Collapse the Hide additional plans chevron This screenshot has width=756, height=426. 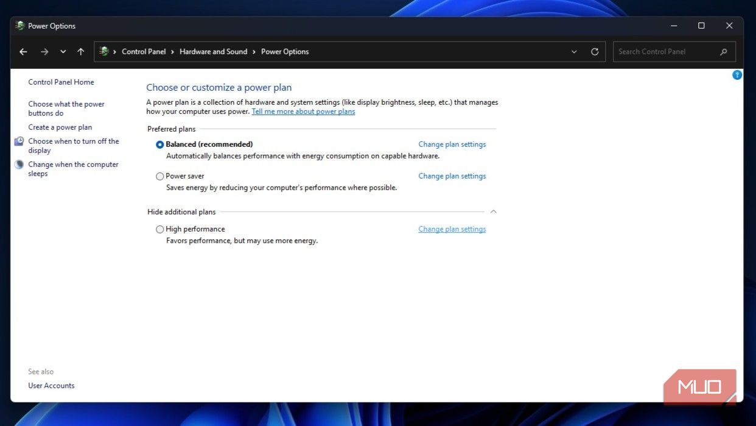click(494, 211)
